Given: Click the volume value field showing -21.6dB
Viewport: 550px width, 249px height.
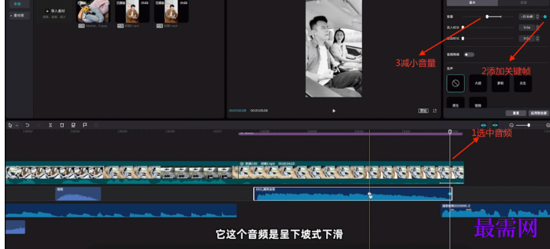Looking at the screenshot, I should [x=526, y=17].
